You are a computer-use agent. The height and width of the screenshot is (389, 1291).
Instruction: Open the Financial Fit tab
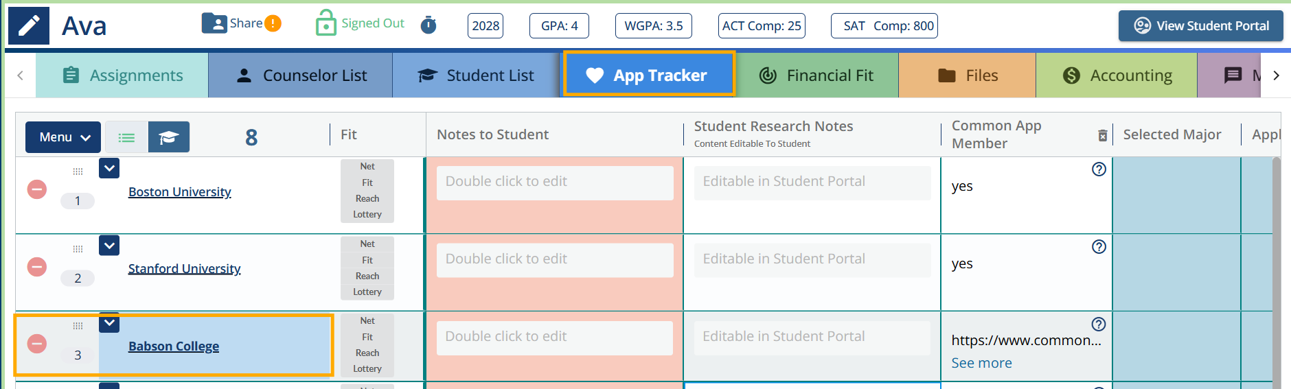(817, 75)
